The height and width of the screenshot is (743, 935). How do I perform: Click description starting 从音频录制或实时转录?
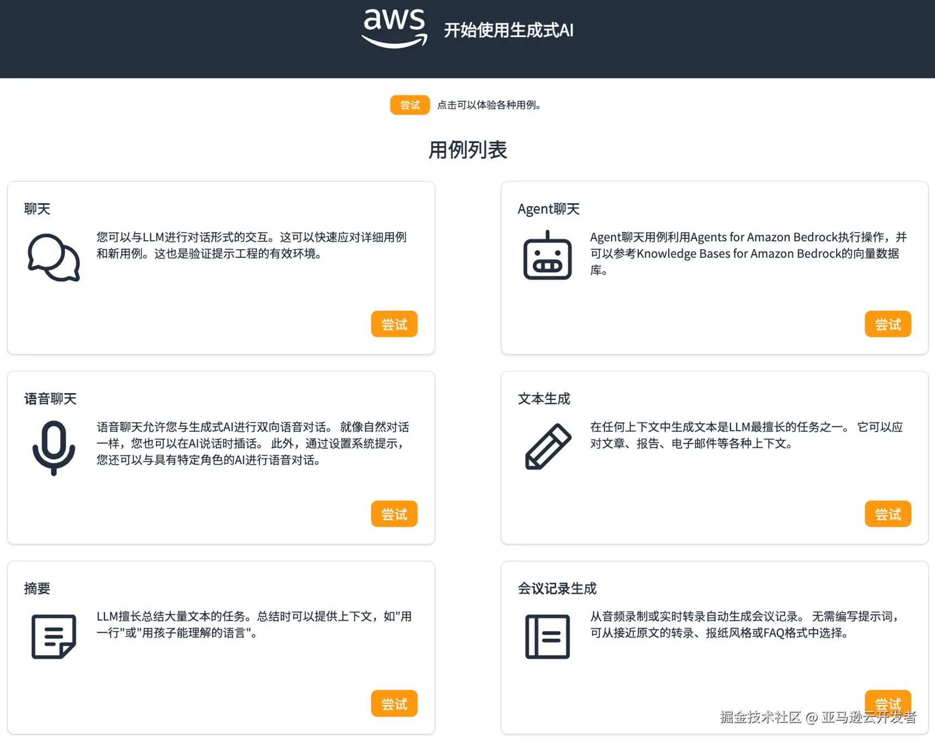(x=745, y=625)
